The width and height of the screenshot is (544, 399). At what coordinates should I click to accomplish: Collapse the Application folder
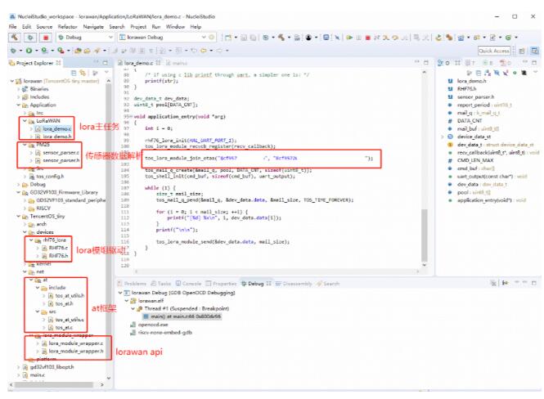point(19,105)
